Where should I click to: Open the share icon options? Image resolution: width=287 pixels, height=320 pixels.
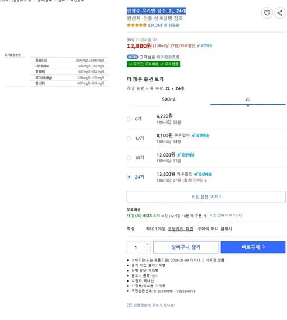[279, 13]
